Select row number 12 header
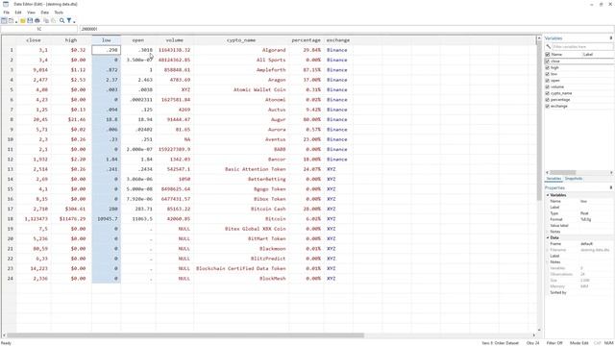Screen dimensions: 615x346 (x=10, y=160)
